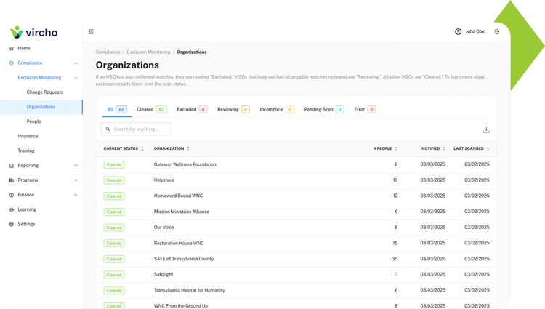
Task: Click Cleared status badge for Our Voice
Action: coord(114,228)
